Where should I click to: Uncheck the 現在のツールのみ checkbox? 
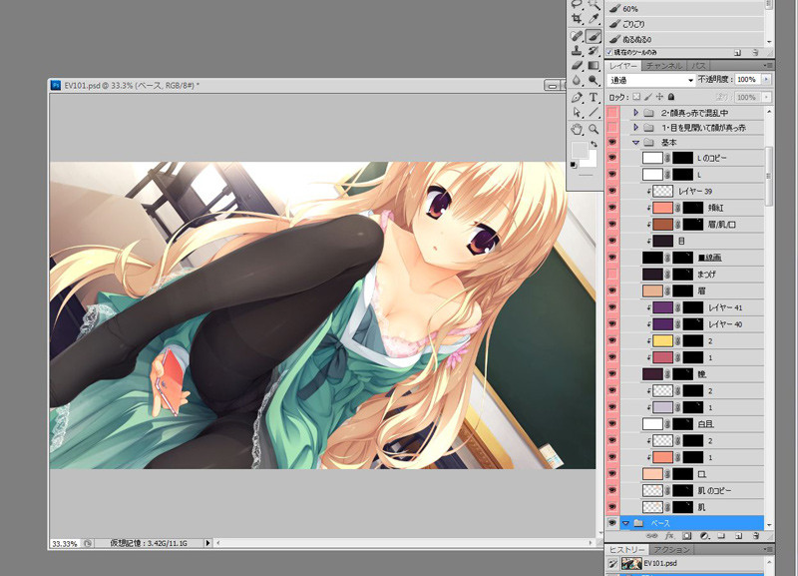[x=609, y=53]
